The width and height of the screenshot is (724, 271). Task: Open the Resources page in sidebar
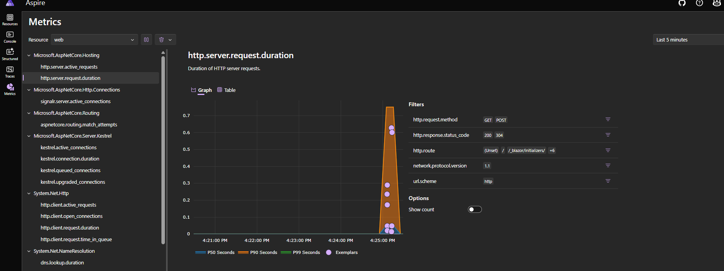click(10, 19)
